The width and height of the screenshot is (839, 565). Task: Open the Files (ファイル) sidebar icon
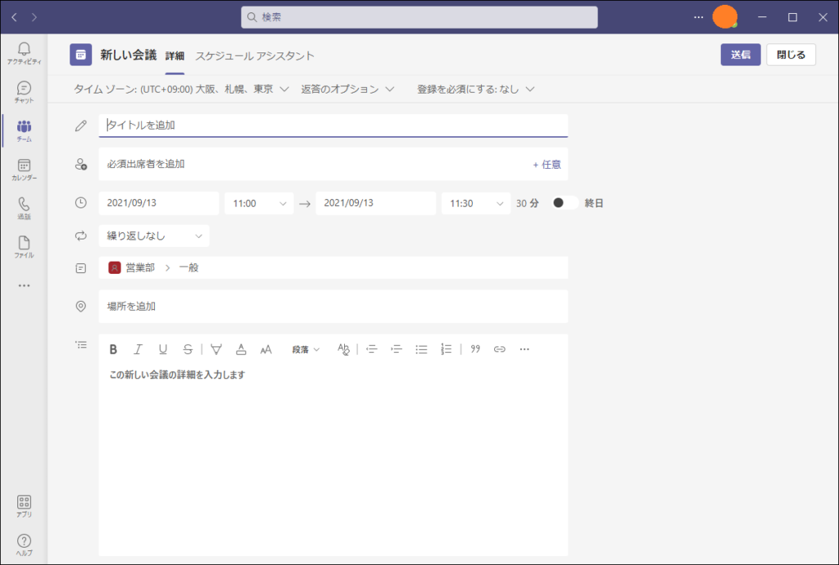pyautogui.click(x=24, y=247)
